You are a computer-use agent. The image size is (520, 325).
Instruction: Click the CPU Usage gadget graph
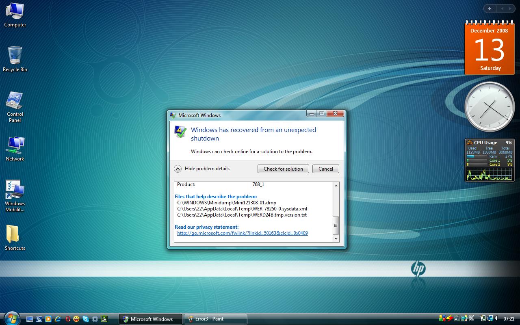pyautogui.click(x=489, y=174)
